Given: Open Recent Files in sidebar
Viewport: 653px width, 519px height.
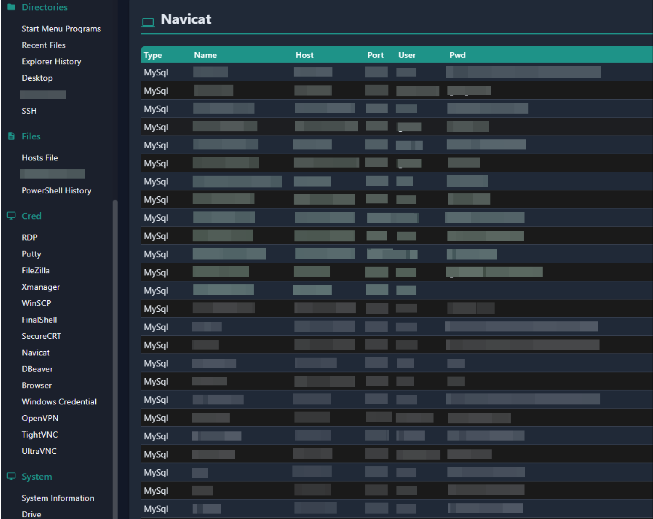Looking at the screenshot, I should (x=44, y=45).
